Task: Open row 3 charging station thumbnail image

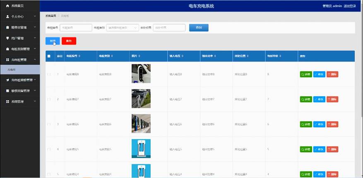Action: (x=141, y=123)
